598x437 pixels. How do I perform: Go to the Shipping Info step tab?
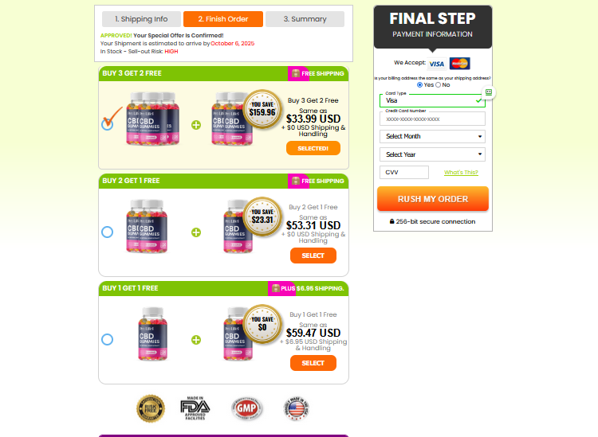(x=141, y=19)
